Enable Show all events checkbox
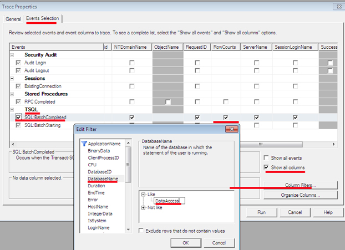This screenshot has width=345, height=250. [266, 158]
